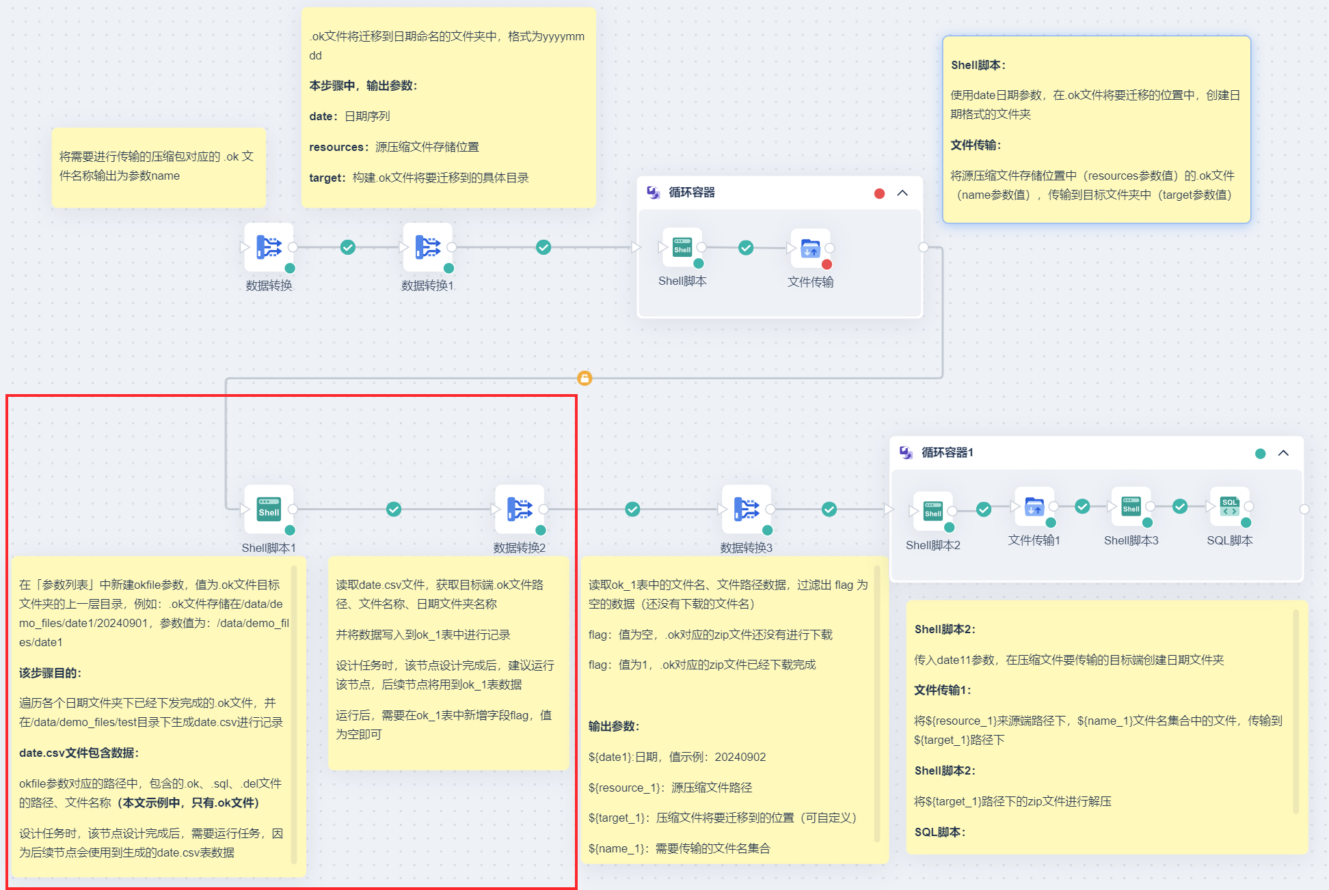This screenshot has width=1329, height=890.
Task: Click check mark between Shell脚本1 and 数据转换2
Action: tap(394, 509)
